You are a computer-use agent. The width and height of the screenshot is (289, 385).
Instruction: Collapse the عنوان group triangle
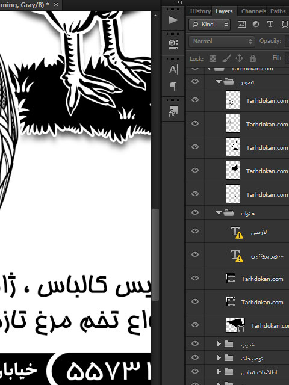coord(219,212)
